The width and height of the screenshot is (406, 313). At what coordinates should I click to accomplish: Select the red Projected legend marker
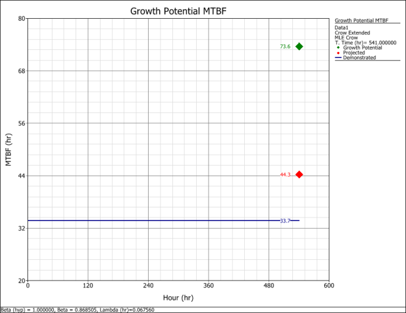click(338, 52)
